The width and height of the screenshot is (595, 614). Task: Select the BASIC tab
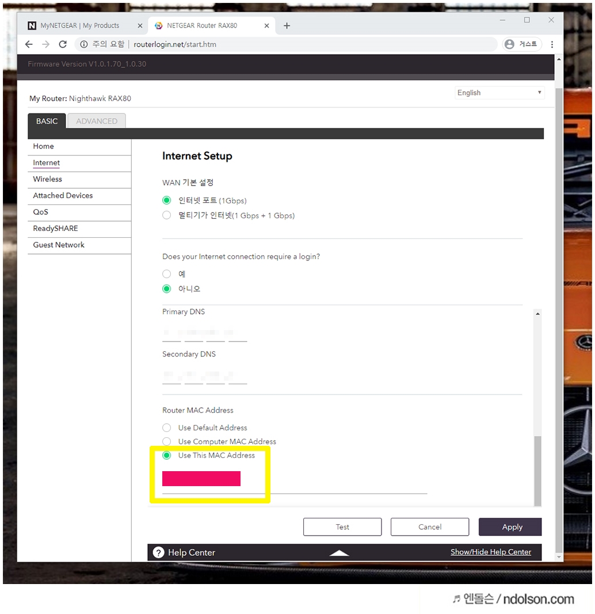click(47, 121)
